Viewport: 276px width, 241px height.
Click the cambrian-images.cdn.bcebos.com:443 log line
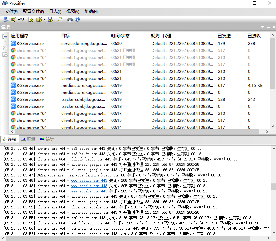pyautogui.click(x=137, y=228)
